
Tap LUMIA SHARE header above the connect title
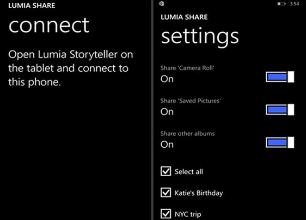point(32,6)
